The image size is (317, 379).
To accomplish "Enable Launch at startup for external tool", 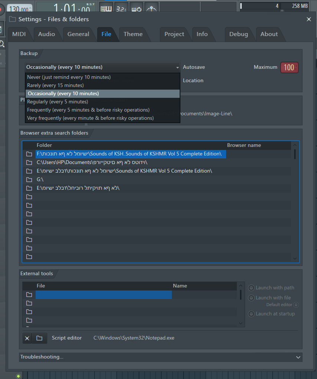I will click(x=251, y=314).
